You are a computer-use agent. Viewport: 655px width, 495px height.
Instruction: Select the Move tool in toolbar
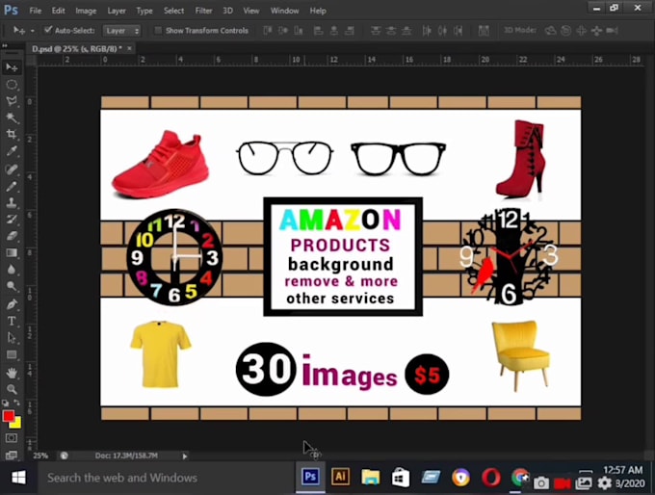pos(12,67)
